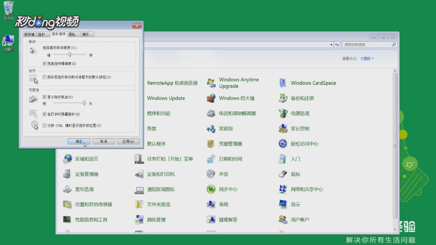Open the 恢复 link
The height and width of the screenshot is (245, 436).
152,128
